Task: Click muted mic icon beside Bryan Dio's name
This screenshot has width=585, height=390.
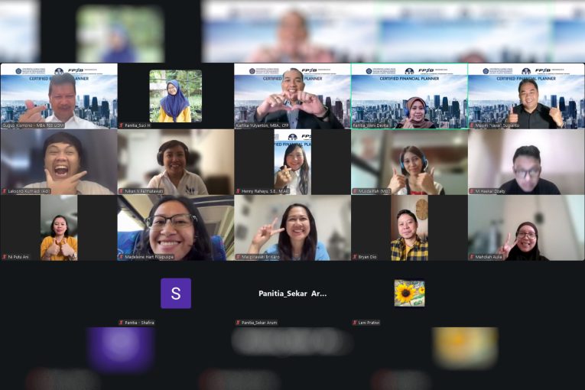Action: (355, 257)
